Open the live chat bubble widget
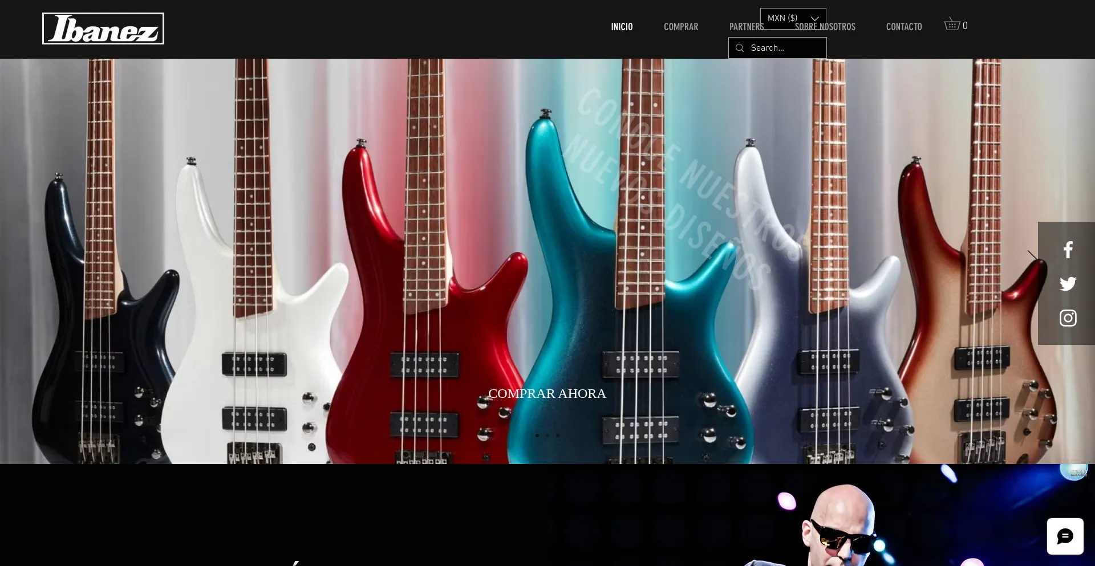The width and height of the screenshot is (1095, 566). (x=1065, y=536)
